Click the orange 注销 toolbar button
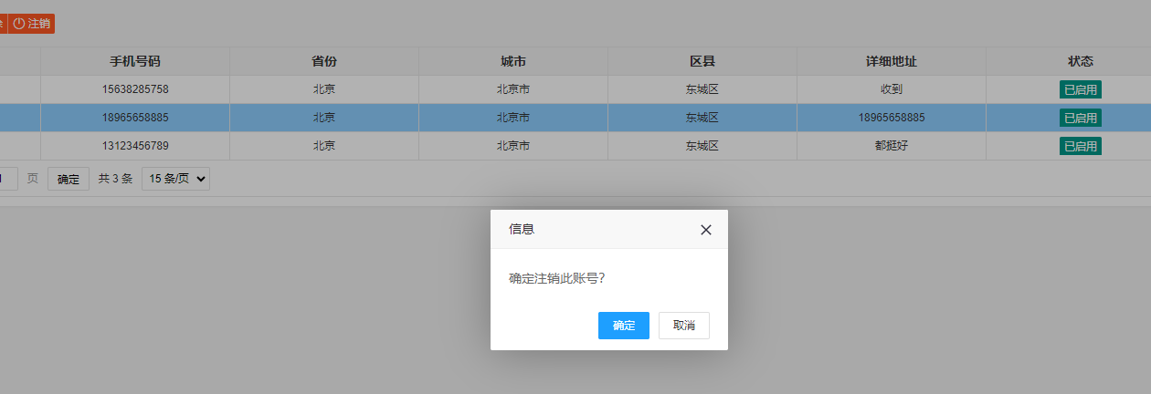Viewport: 1151px width, 394px height. tap(32, 24)
